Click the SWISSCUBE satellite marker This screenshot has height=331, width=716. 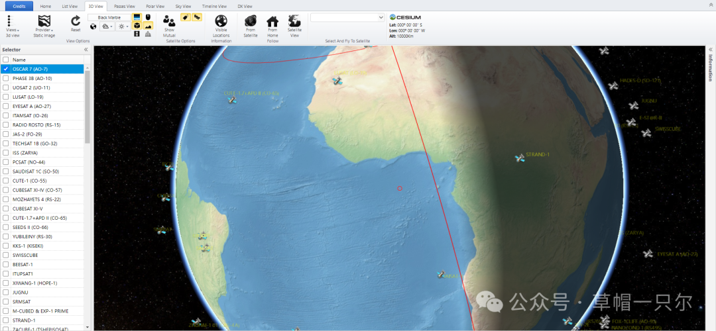[646, 133]
